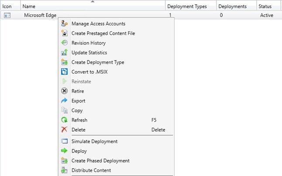
Task: Click the Revision History clock icon
Action: [x=64, y=43]
